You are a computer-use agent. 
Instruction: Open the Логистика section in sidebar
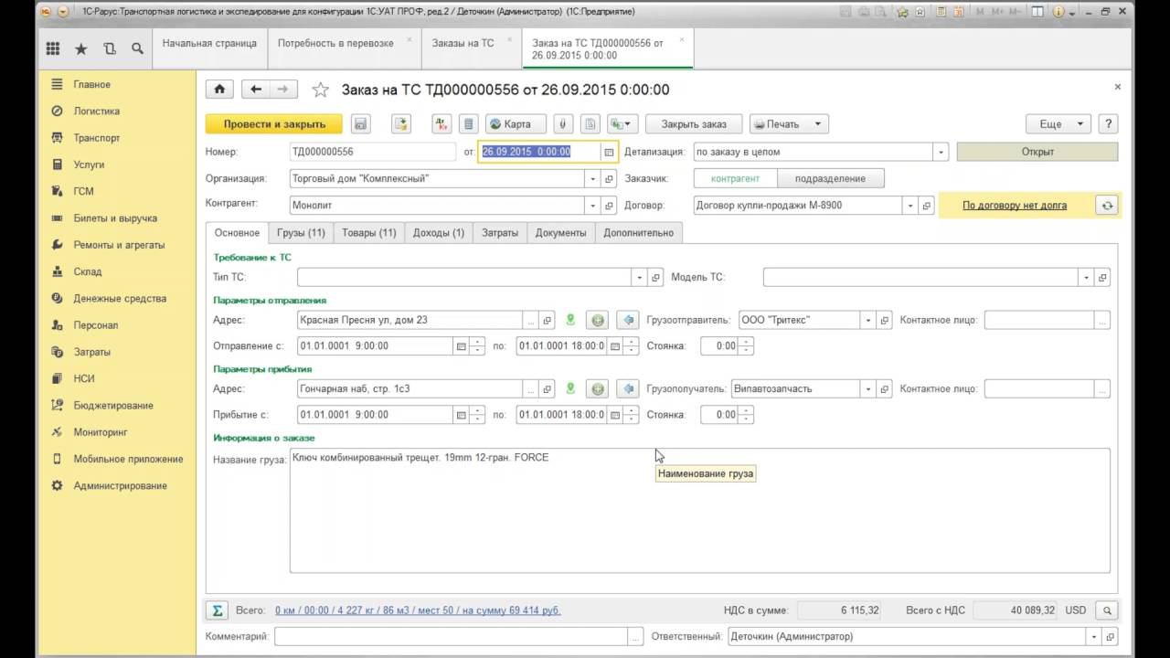coord(97,111)
